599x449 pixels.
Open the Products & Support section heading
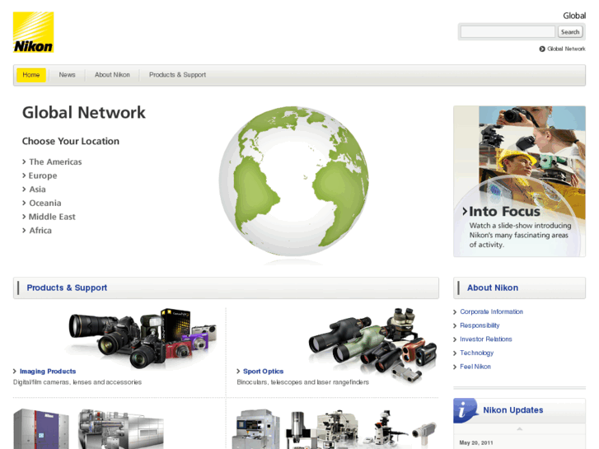pyautogui.click(x=67, y=288)
